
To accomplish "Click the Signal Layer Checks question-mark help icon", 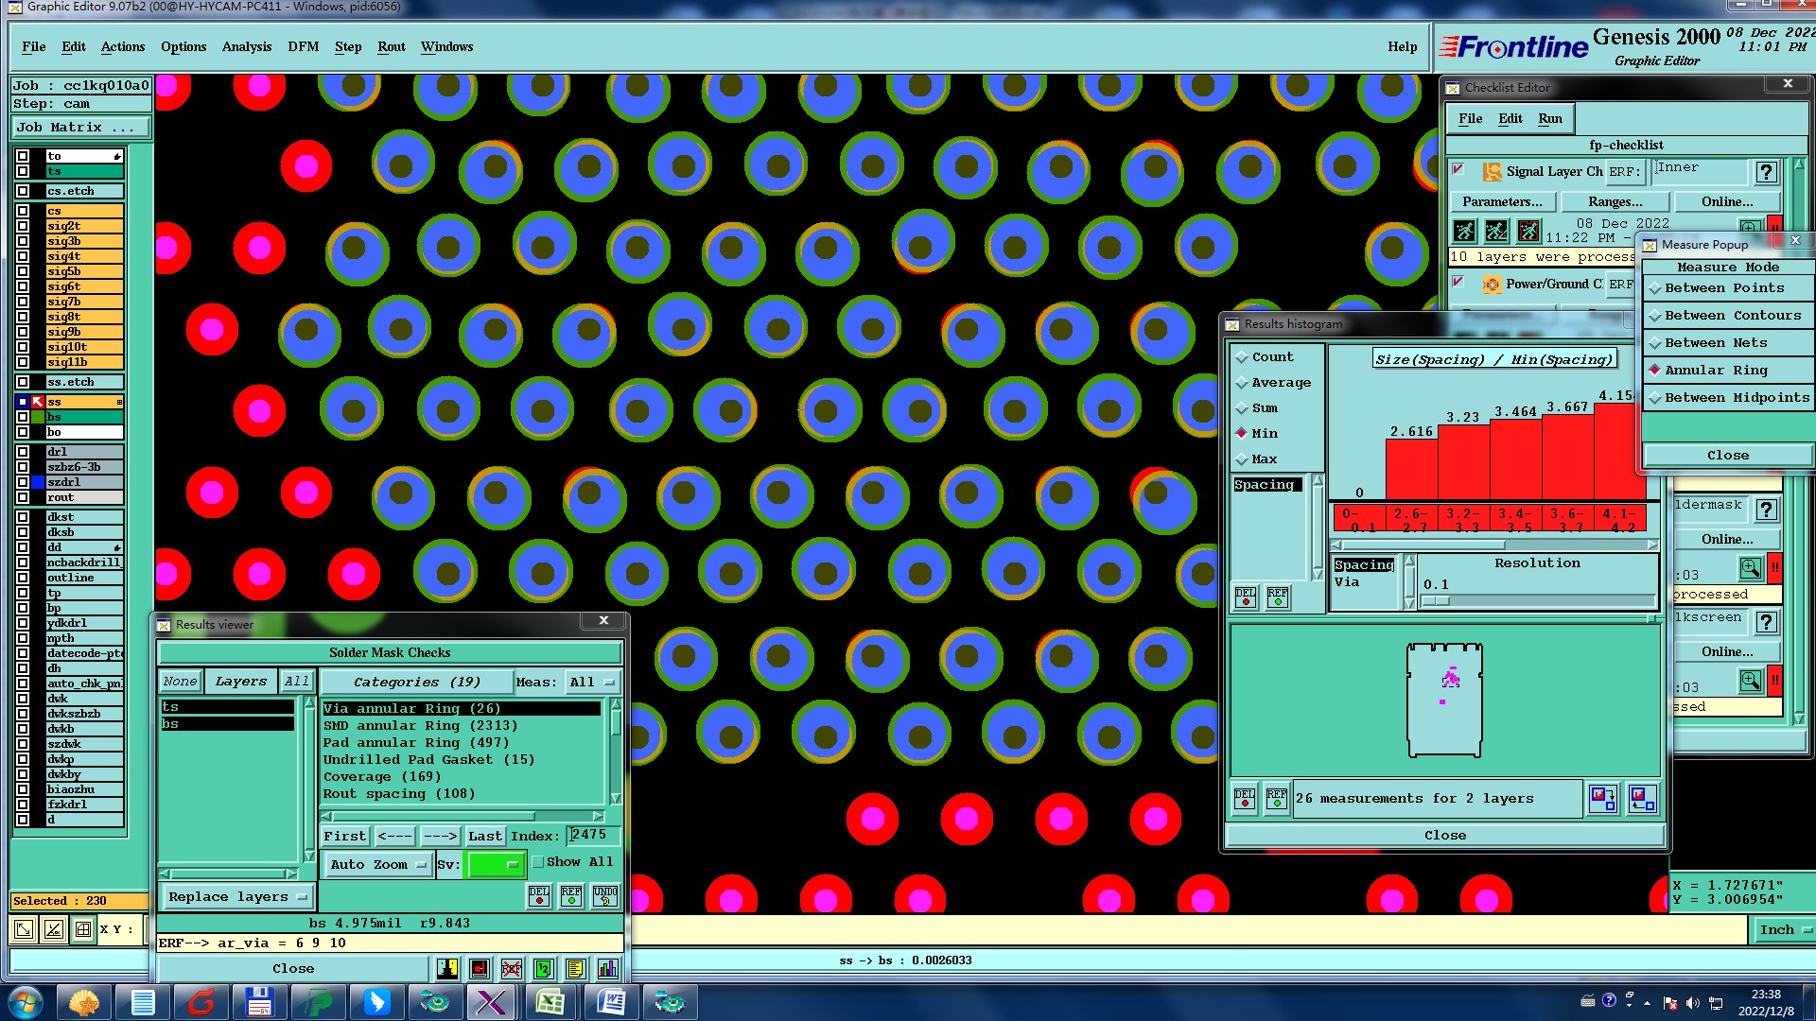I will (x=1766, y=172).
